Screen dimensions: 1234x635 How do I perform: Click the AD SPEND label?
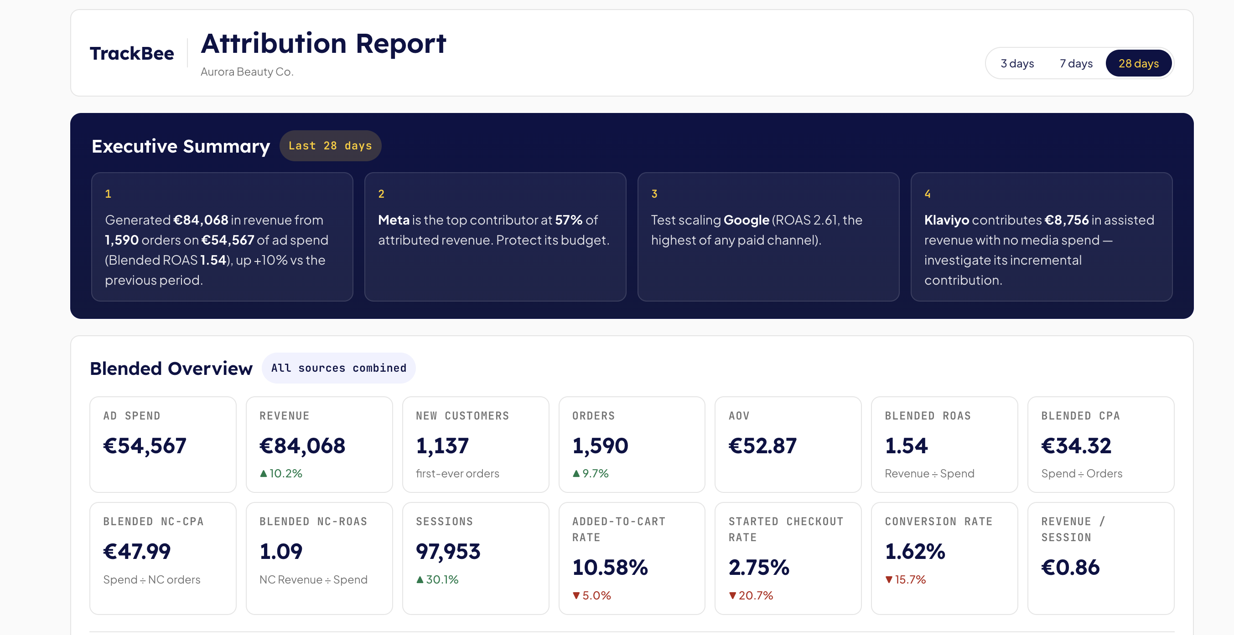(132, 416)
